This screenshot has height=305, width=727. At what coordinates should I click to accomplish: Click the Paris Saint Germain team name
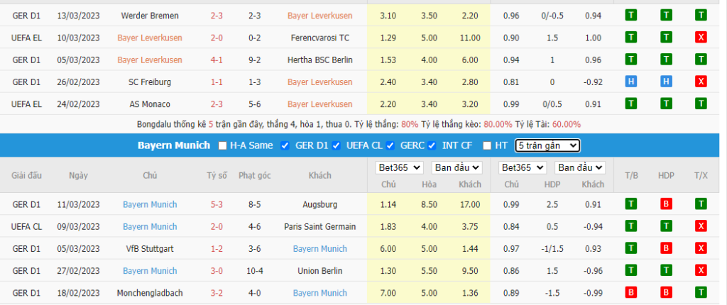[320, 227]
